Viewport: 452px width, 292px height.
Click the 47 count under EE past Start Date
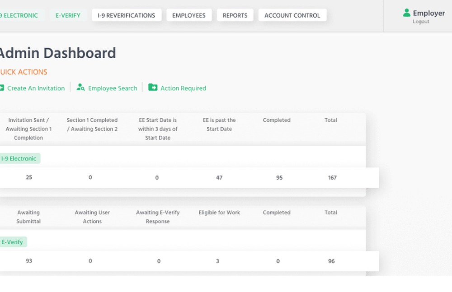coord(219,178)
